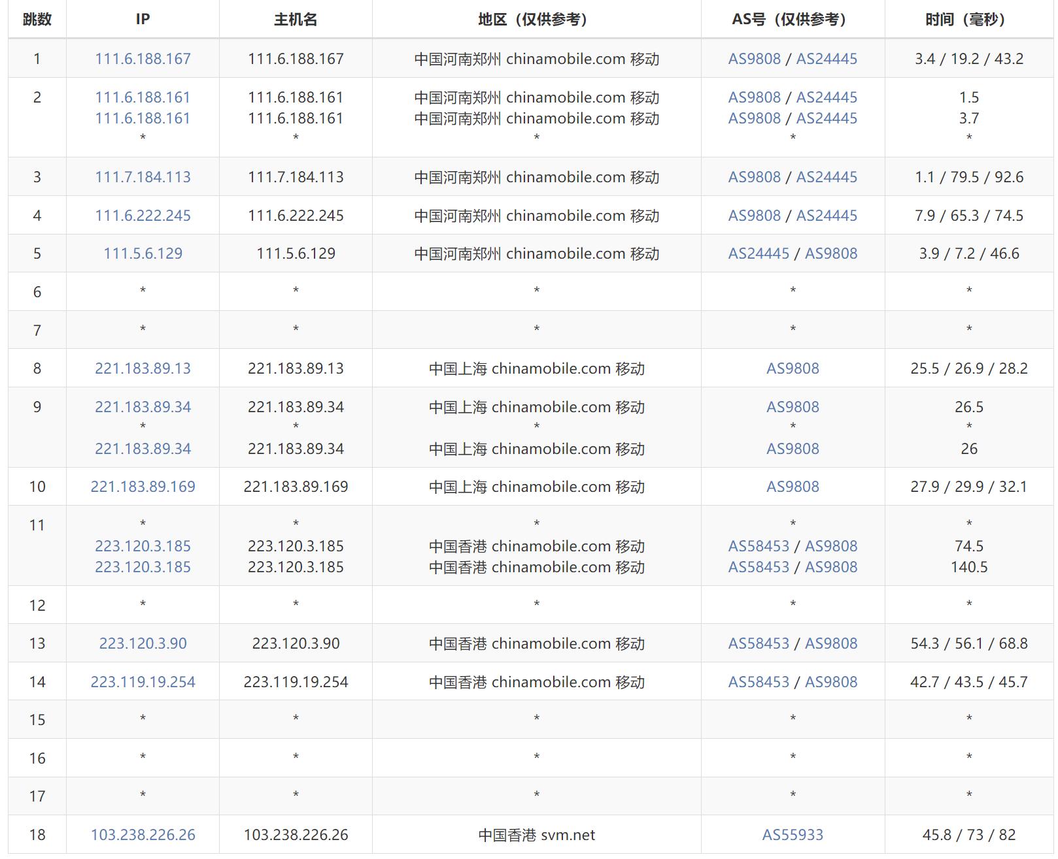1058x859 pixels.
Task: Select time value 7.9 / 65.3 / 74.5
Action: [x=969, y=216]
